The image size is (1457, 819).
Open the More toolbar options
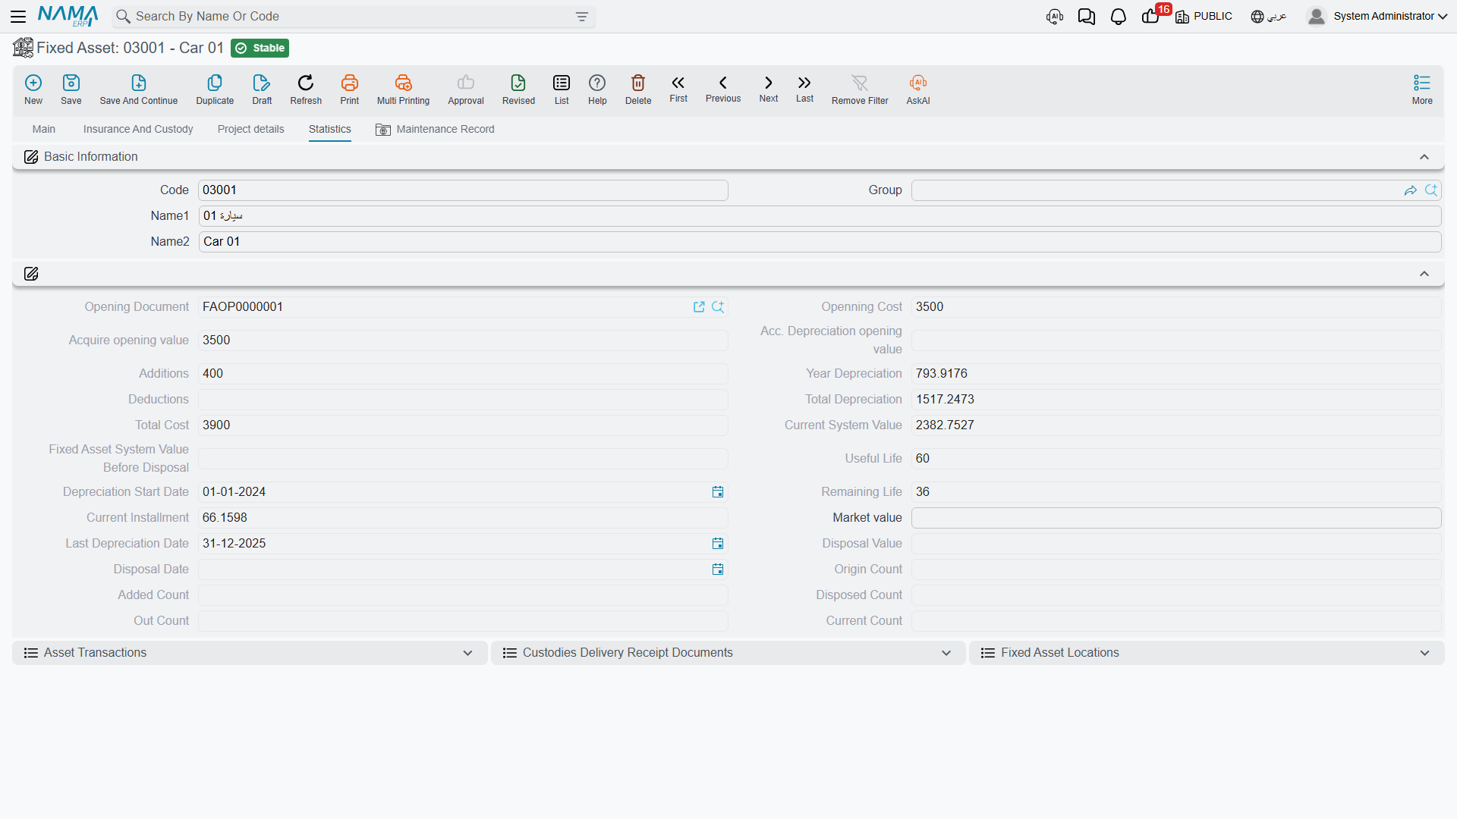[x=1422, y=89]
